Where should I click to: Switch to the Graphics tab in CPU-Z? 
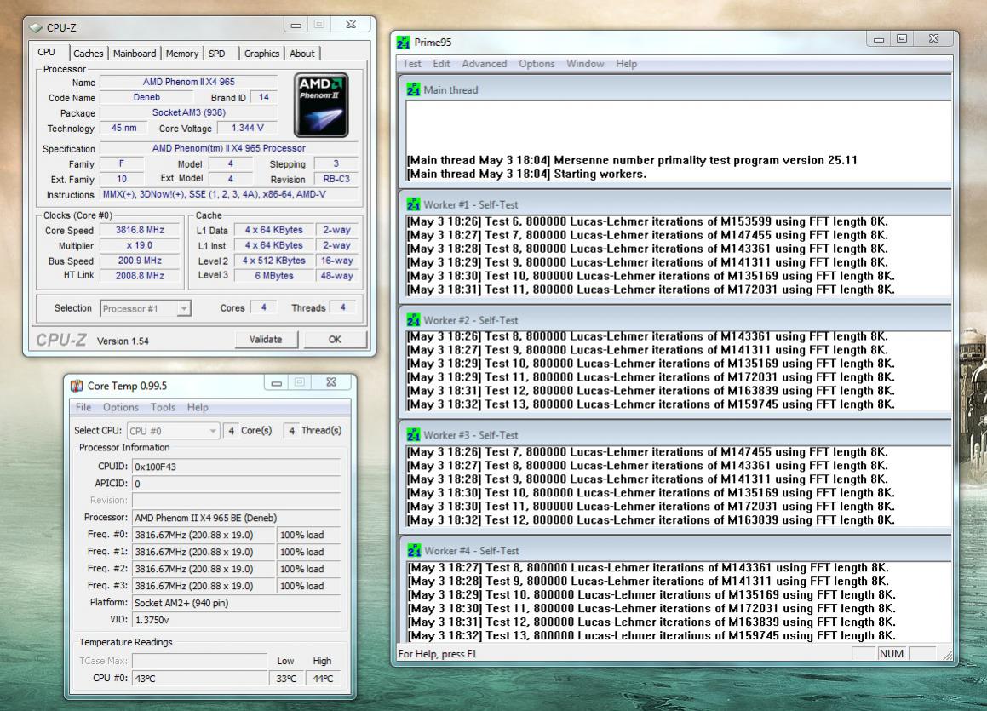pos(261,54)
